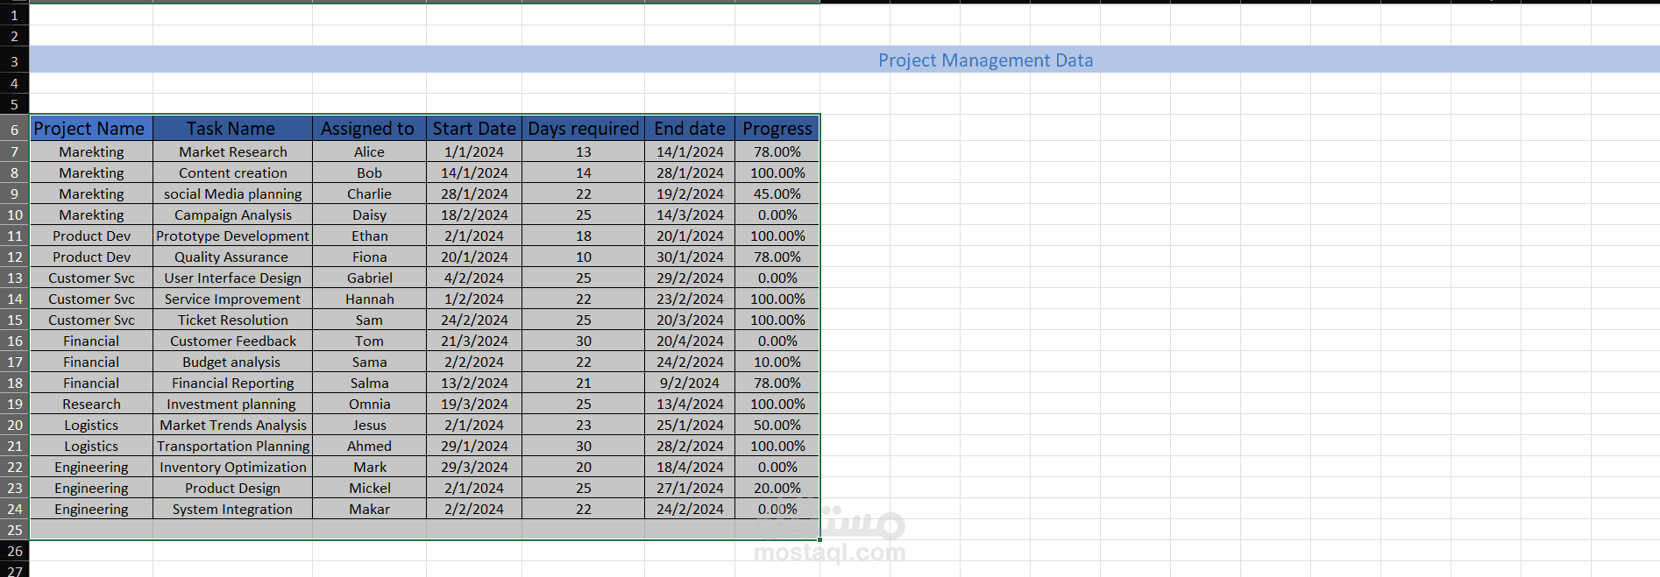1660x577 pixels.
Task: Click the cell containing Mickel
Action: [369, 488]
